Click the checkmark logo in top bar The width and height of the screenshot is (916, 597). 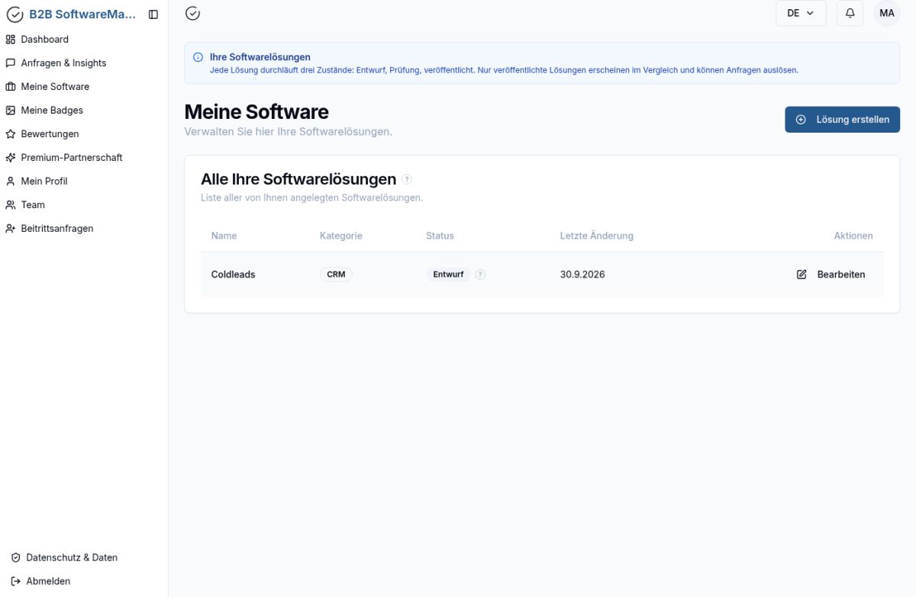tap(193, 13)
